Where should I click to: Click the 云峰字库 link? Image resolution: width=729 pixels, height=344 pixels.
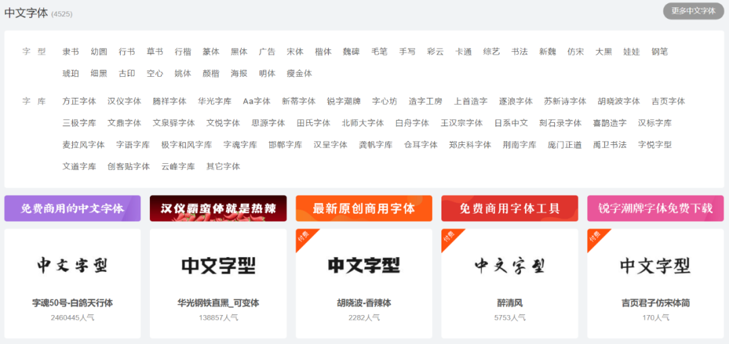(x=178, y=166)
